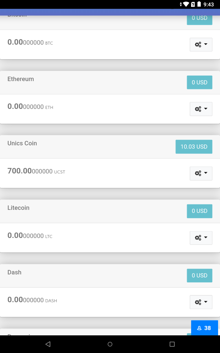Expand the Dash actions dropdown arrow
This screenshot has height=353, width=220.
tap(205, 302)
